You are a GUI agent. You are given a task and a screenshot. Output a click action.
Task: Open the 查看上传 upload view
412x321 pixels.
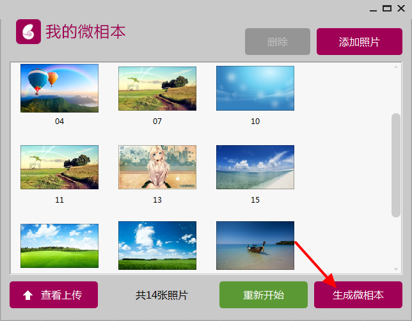click(54, 295)
